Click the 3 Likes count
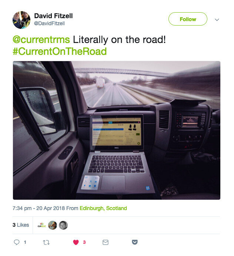 pos(21,225)
